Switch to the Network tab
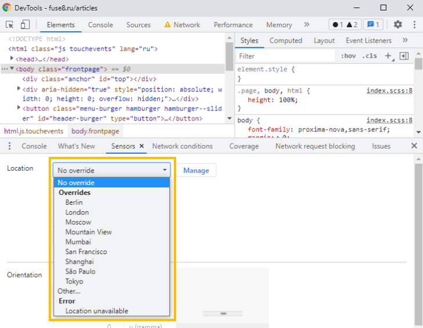This screenshot has height=328, width=423. [187, 25]
